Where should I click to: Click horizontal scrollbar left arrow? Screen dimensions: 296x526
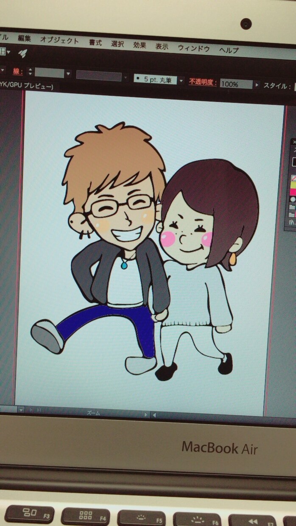[154, 415]
